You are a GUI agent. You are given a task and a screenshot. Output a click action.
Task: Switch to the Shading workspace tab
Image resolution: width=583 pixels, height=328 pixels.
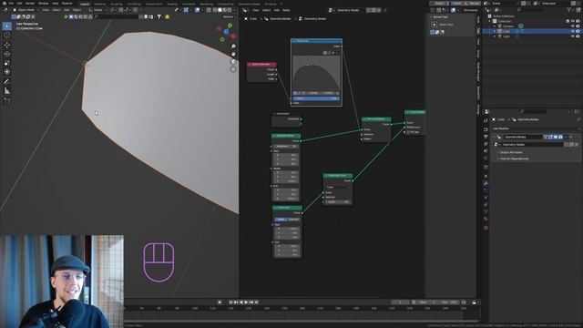tap(172, 4)
